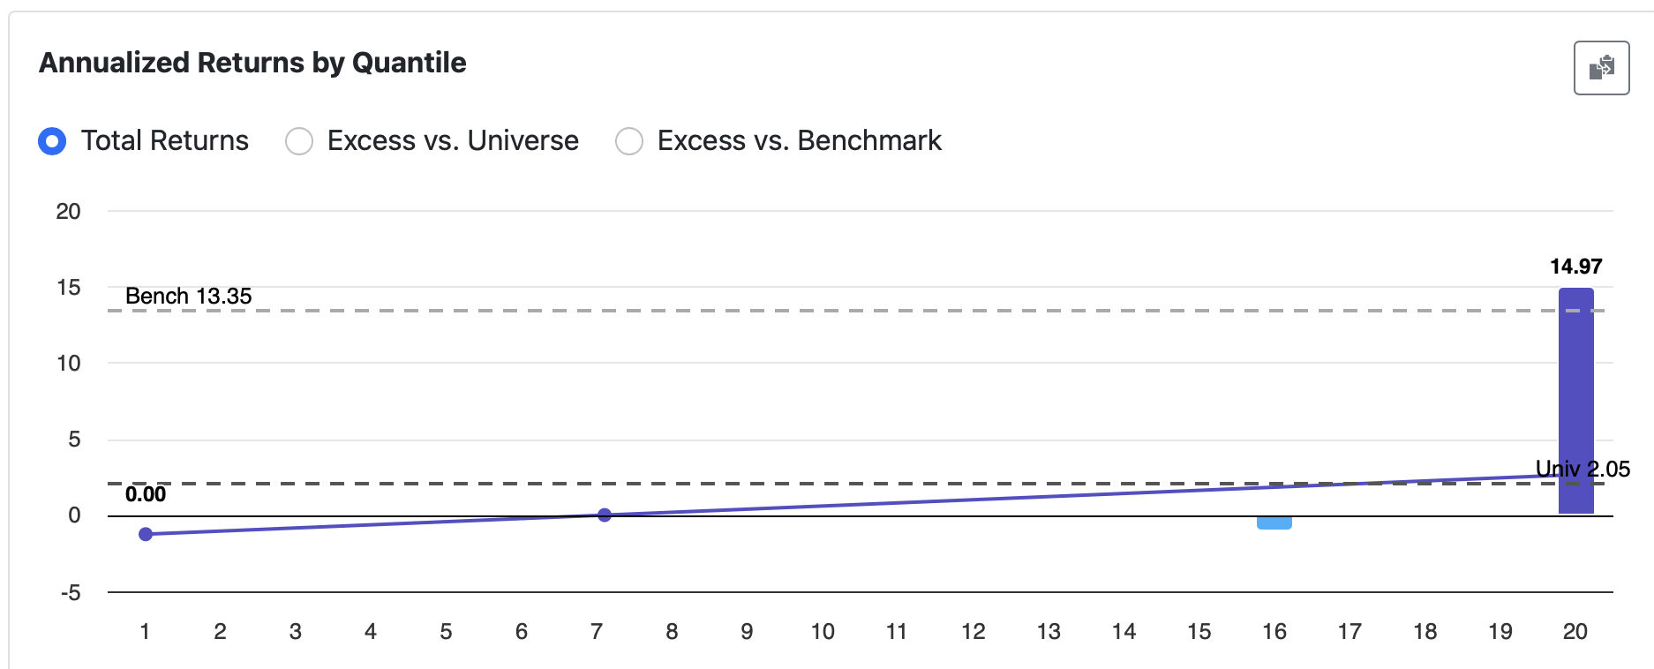Click the light blue quantile 16 bar

(x=1274, y=522)
